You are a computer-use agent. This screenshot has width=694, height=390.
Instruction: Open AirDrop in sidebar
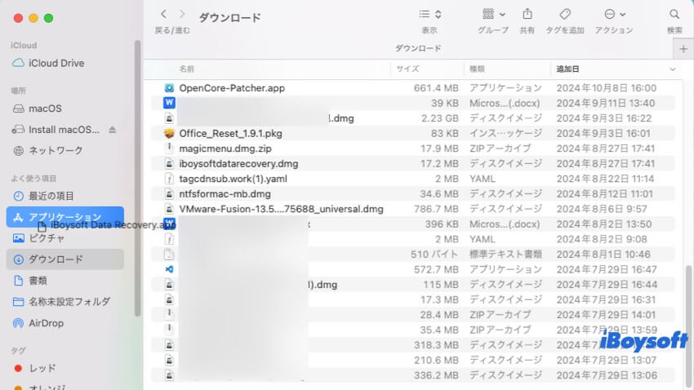click(65, 323)
